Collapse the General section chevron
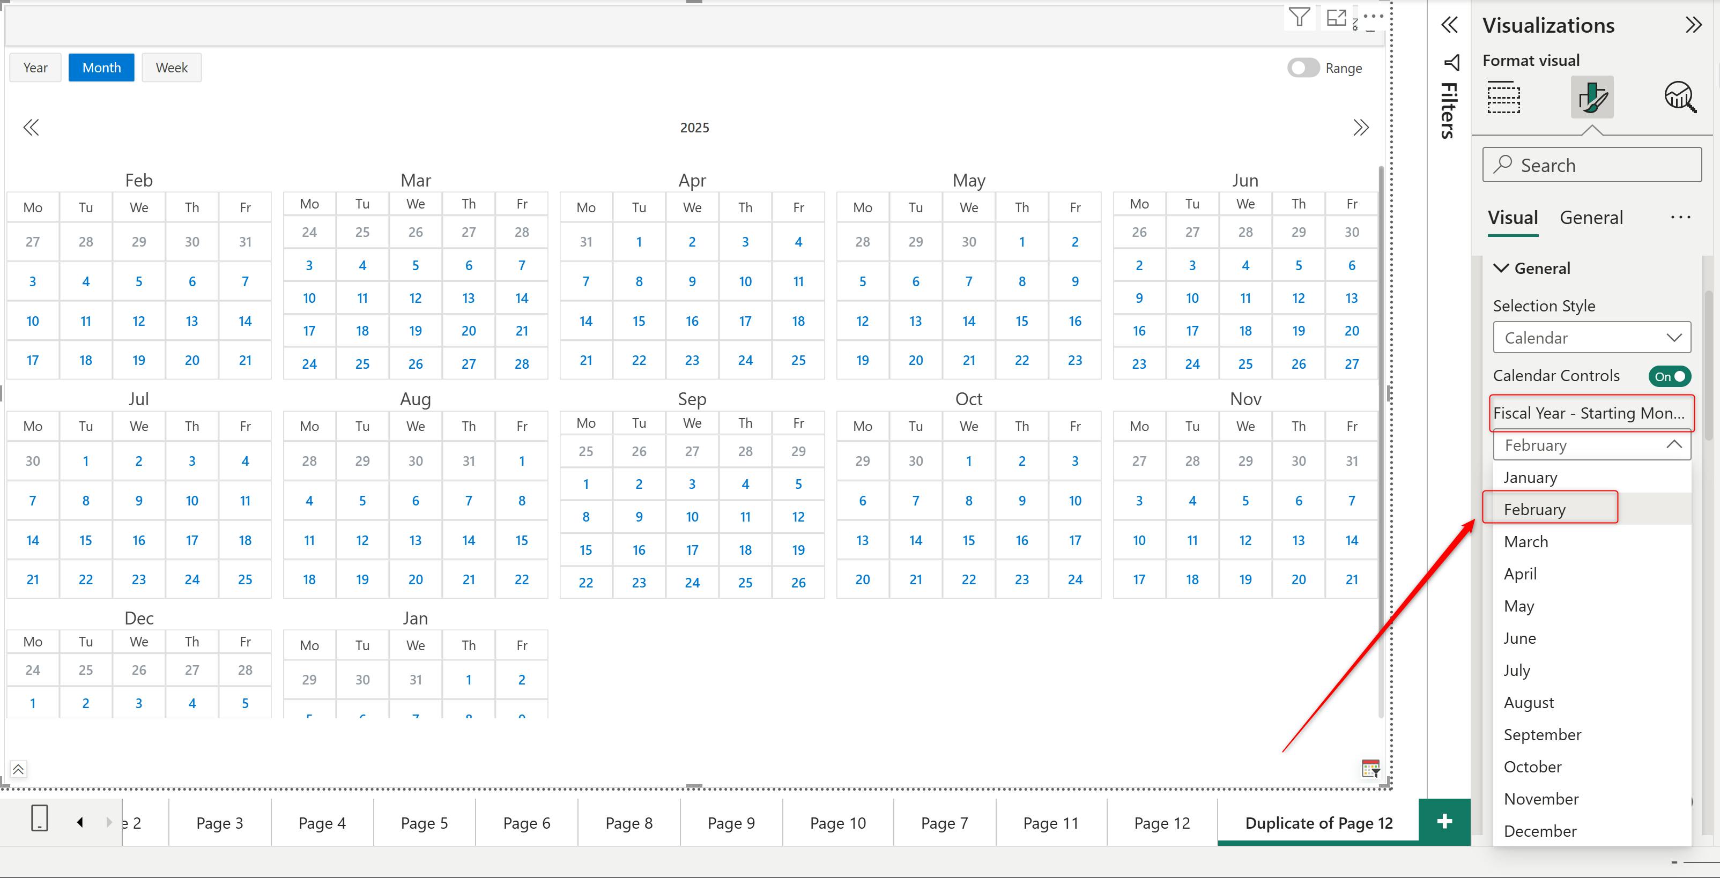The height and width of the screenshot is (878, 1720). 1501,269
